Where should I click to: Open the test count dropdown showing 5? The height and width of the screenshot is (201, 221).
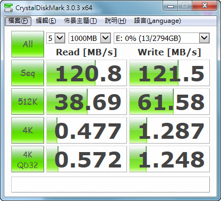click(x=56, y=38)
